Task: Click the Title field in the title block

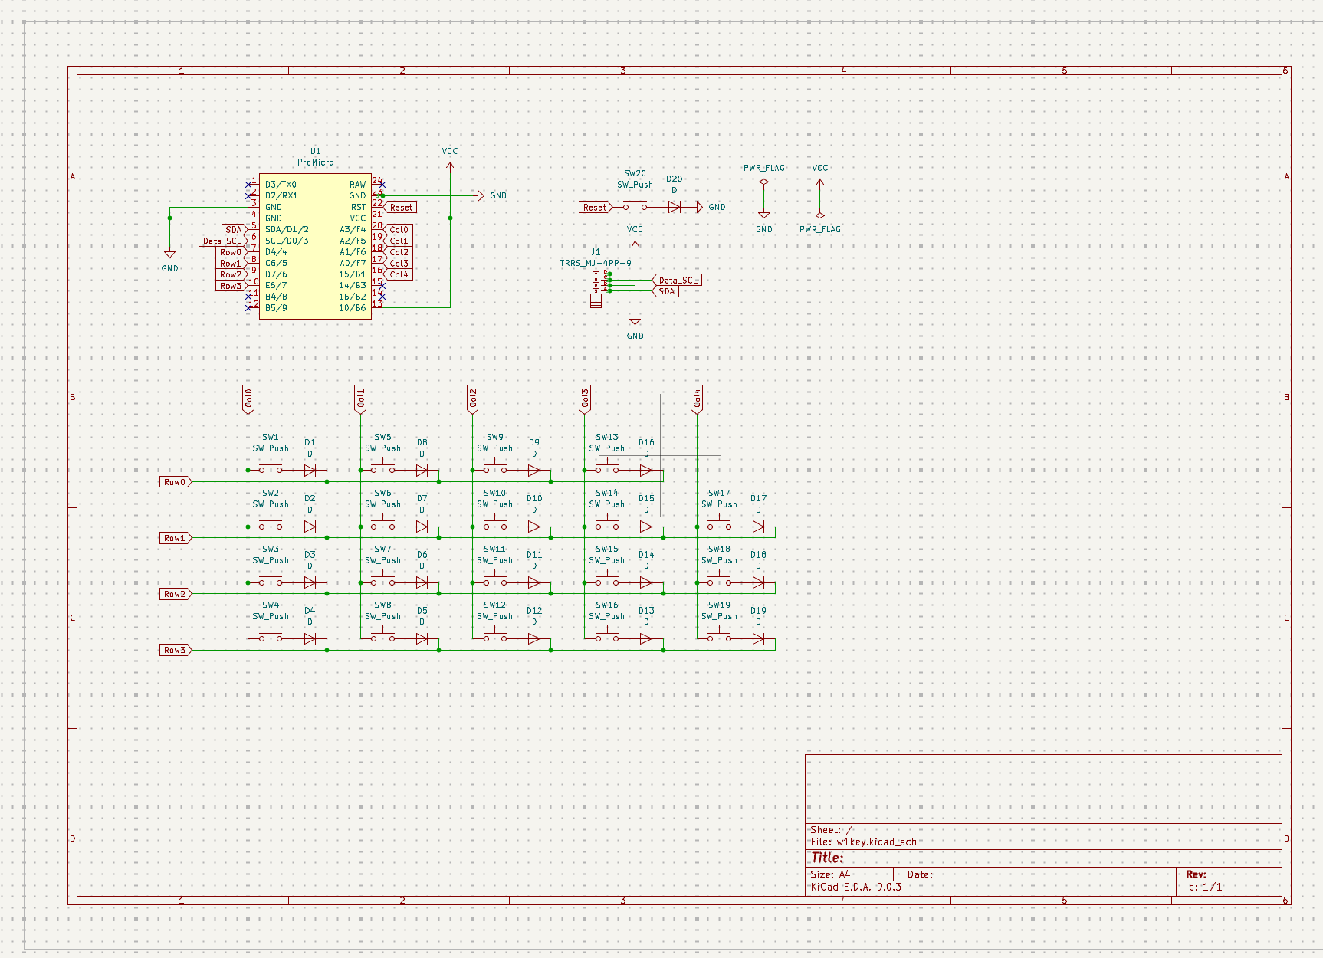Action: 828,858
